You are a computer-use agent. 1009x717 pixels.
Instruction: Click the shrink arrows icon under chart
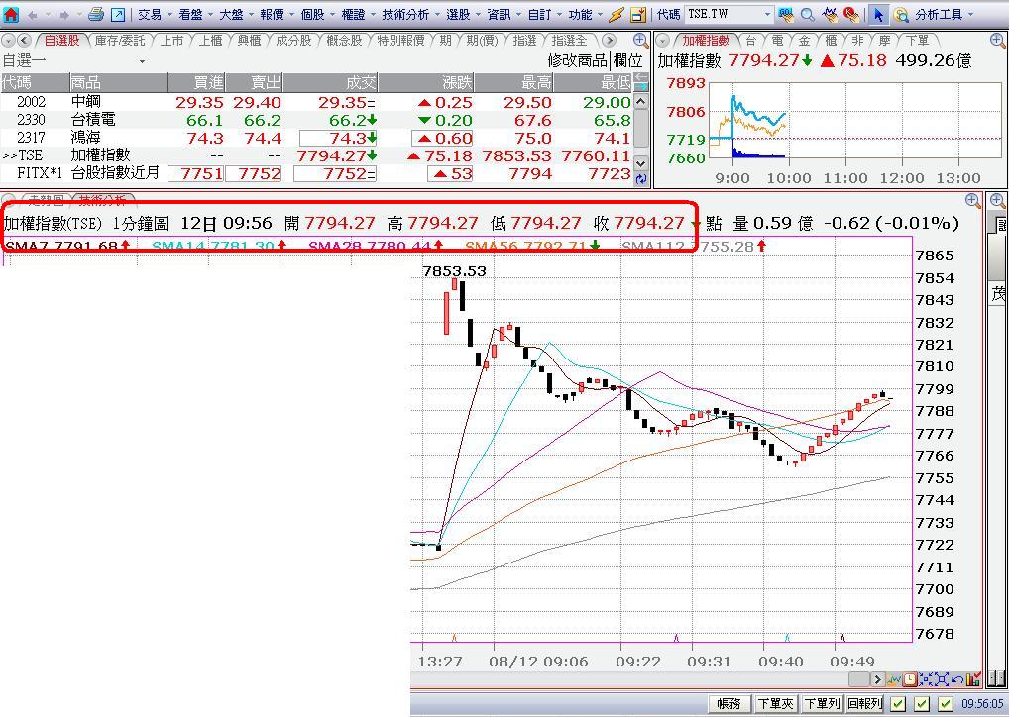(926, 679)
